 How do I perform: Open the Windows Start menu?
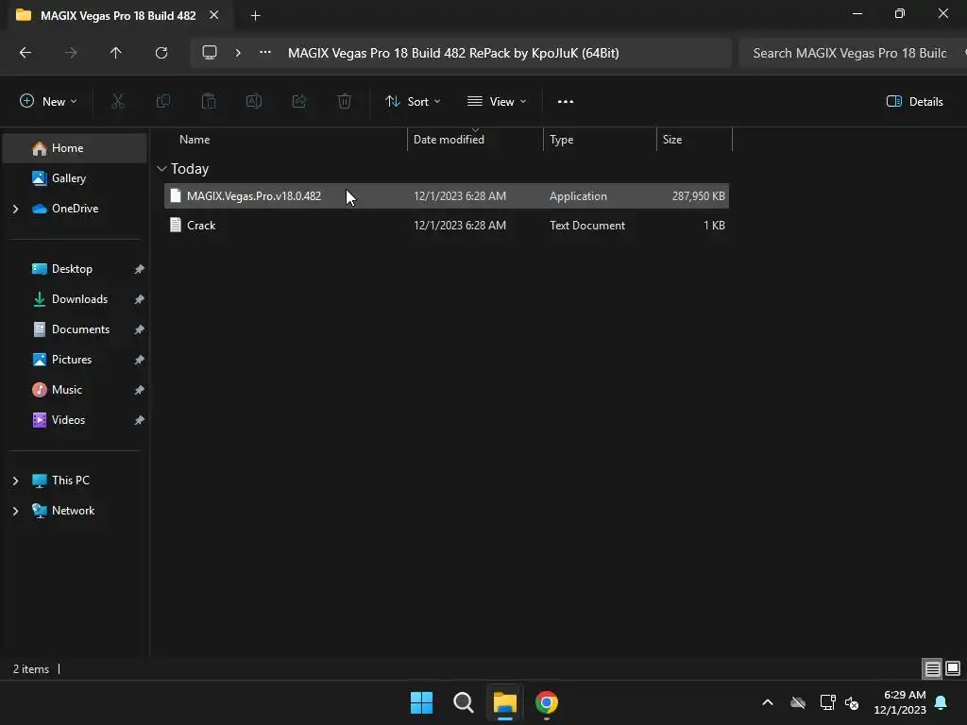[422, 702]
